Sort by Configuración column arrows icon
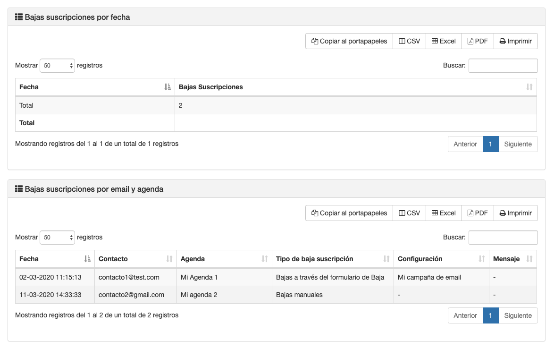 click(x=482, y=259)
